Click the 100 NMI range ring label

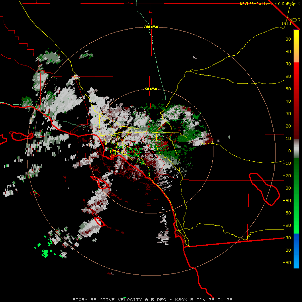(151, 27)
